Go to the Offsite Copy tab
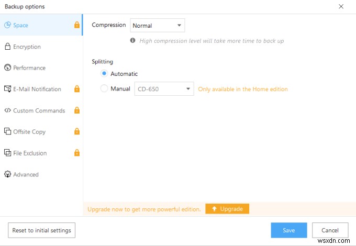Screen dimensions: 356x246 29,132
